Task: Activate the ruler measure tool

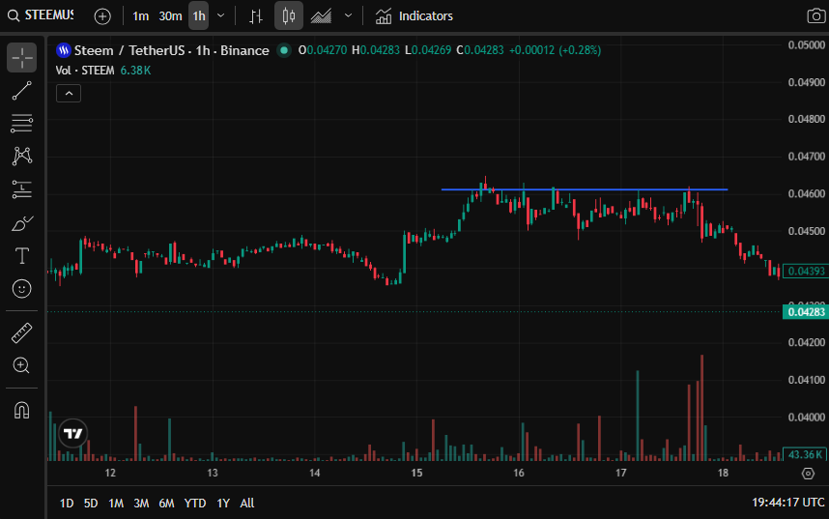Action: 21,333
